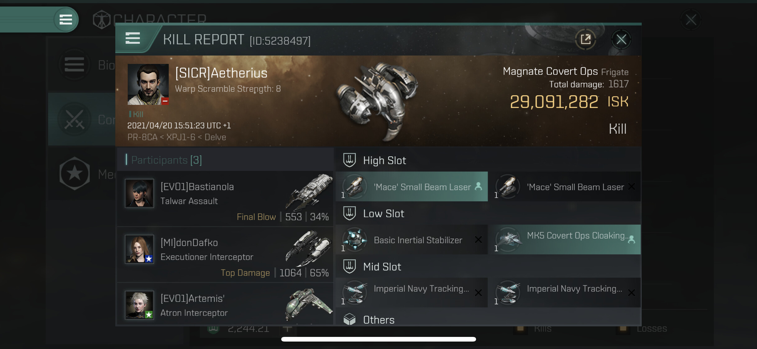Open Bastianola participant portrait
The image size is (757, 349).
(139, 193)
